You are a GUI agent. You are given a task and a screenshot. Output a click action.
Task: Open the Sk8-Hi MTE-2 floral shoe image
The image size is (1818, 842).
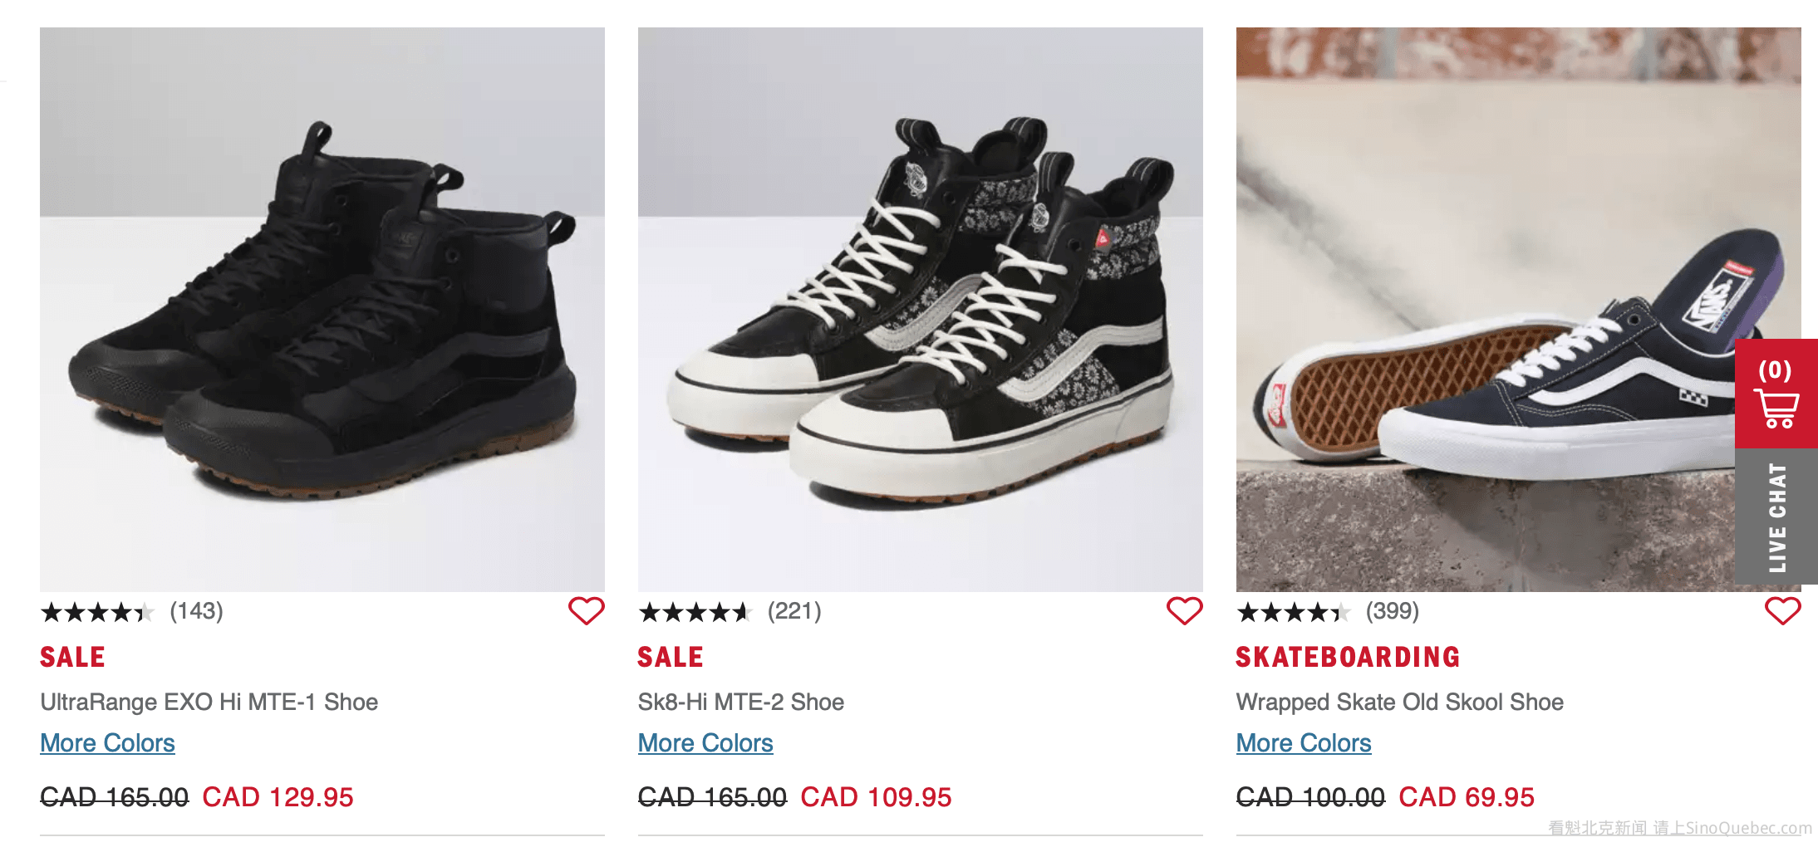921,309
